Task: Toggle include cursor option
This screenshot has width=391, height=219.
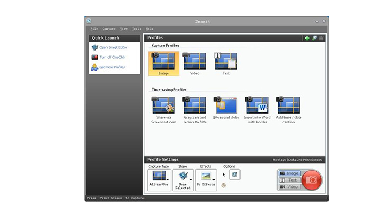Action: 224,174
